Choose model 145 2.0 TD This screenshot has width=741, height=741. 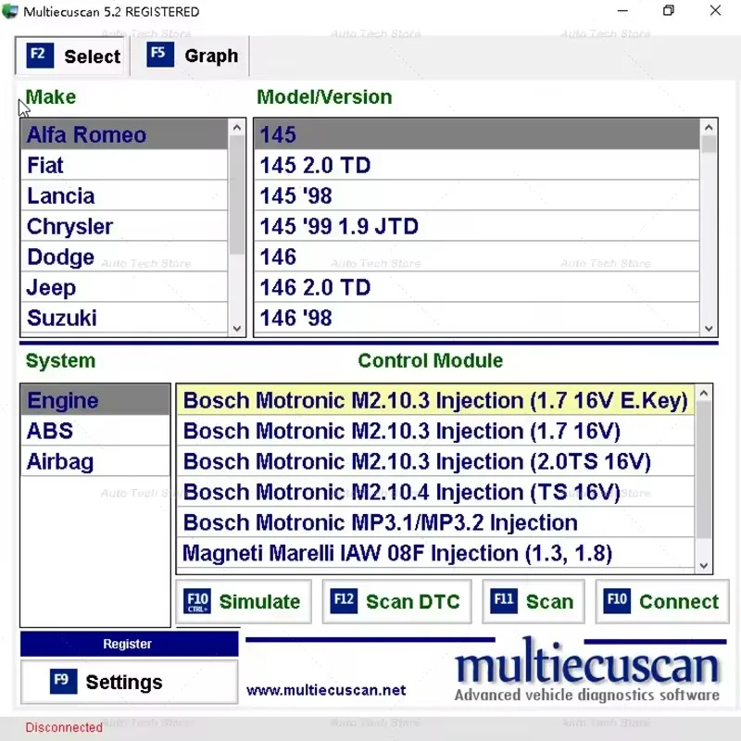[476, 165]
